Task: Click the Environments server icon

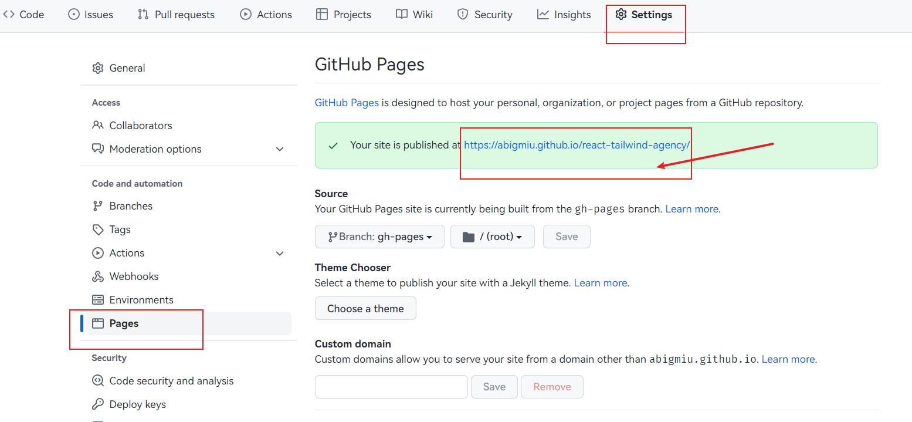Action: coord(98,300)
